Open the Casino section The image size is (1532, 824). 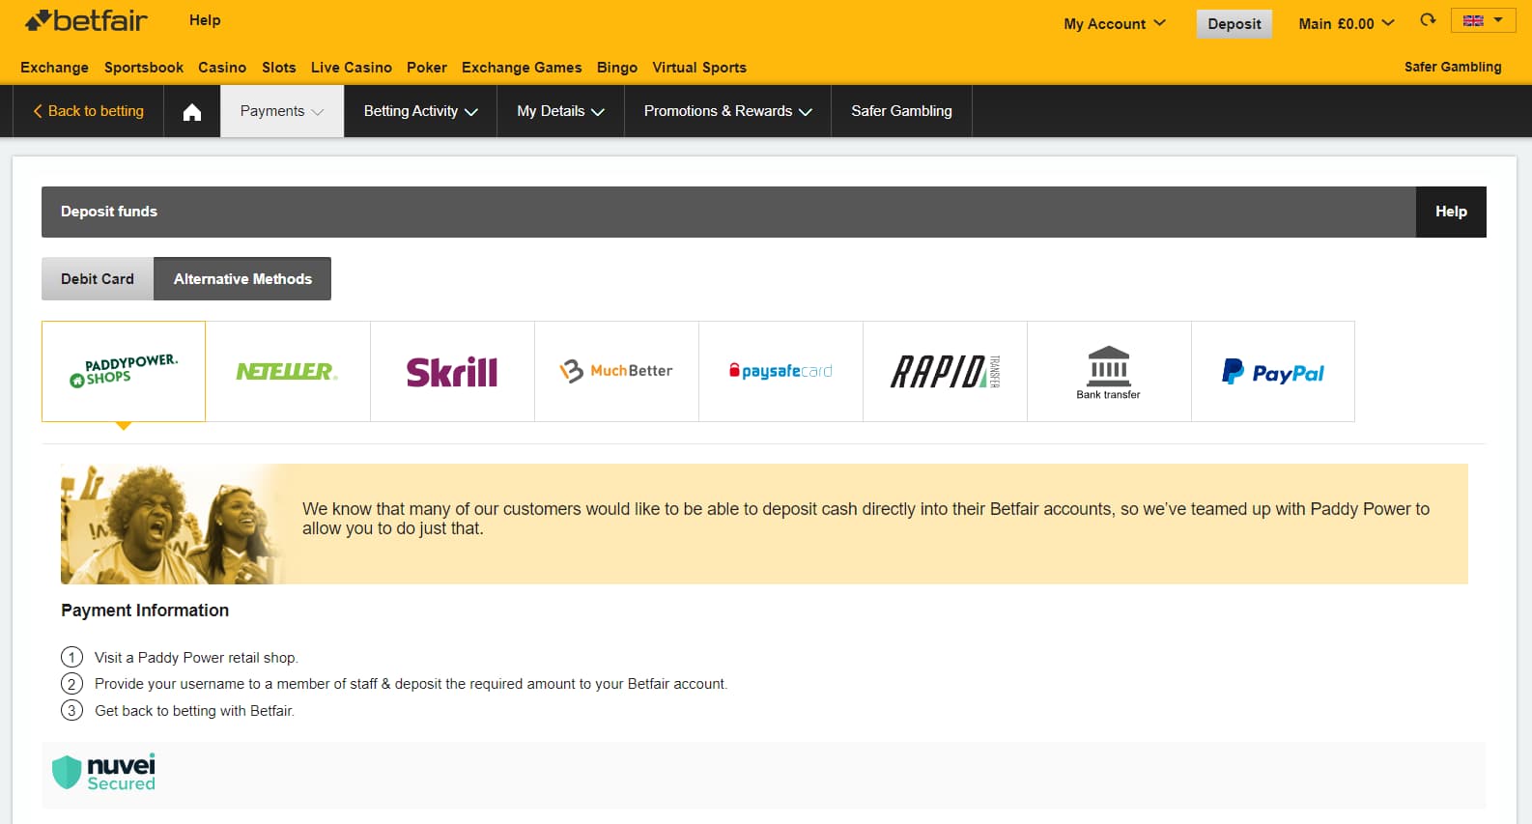click(222, 68)
